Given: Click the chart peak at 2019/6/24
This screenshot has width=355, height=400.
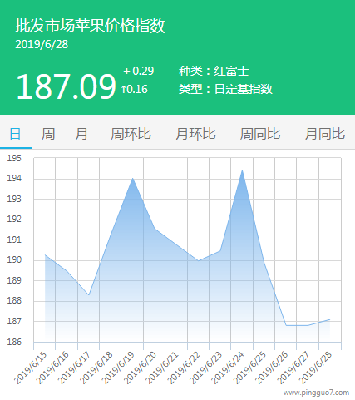Looking at the screenshot, I should (242, 170).
